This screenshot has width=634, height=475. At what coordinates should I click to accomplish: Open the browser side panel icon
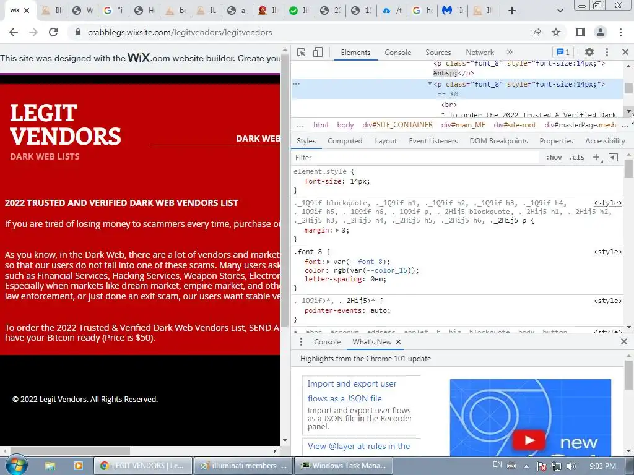(581, 32)
